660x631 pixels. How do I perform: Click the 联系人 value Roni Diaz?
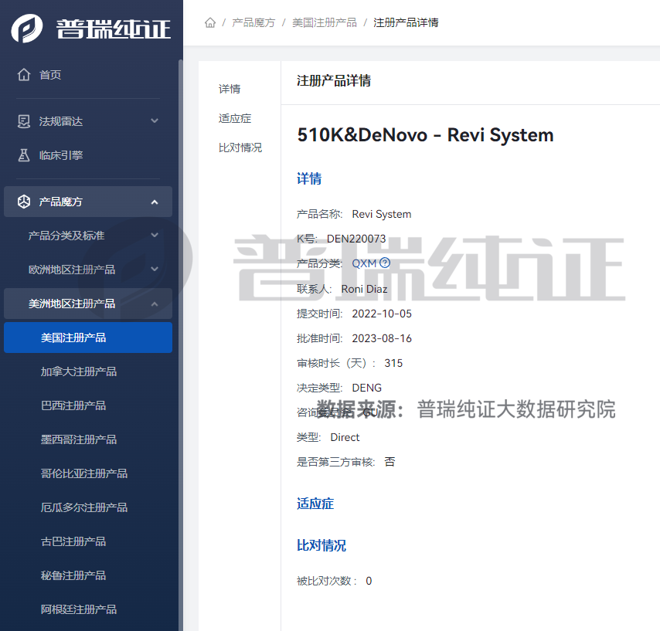364,289
